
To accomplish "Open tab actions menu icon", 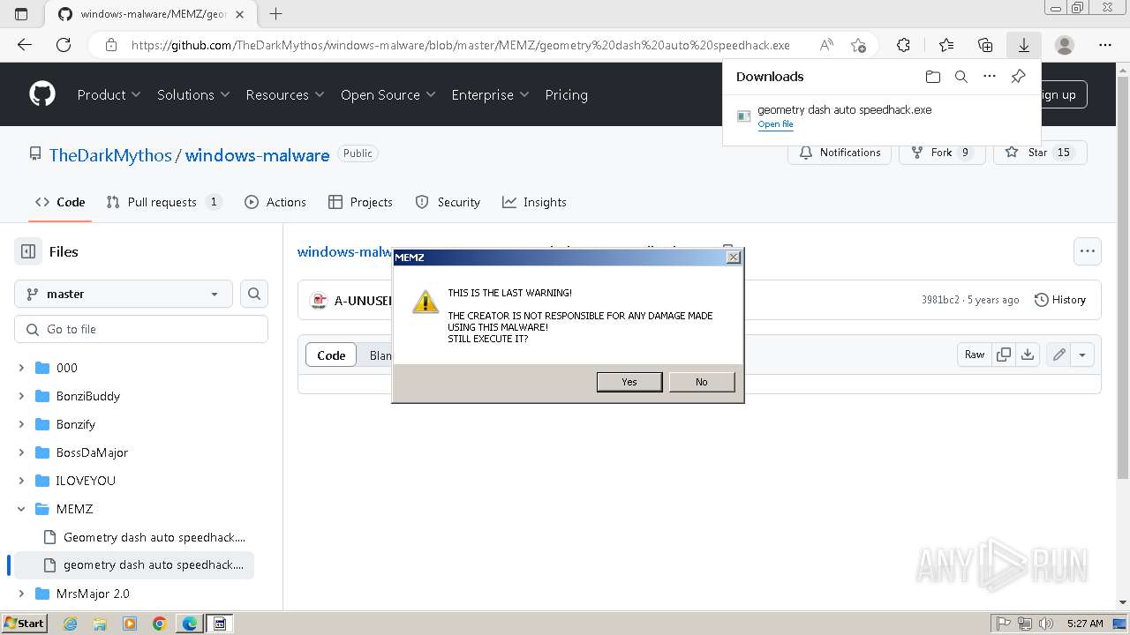I will pyautogui.click(x=21, y=13).
